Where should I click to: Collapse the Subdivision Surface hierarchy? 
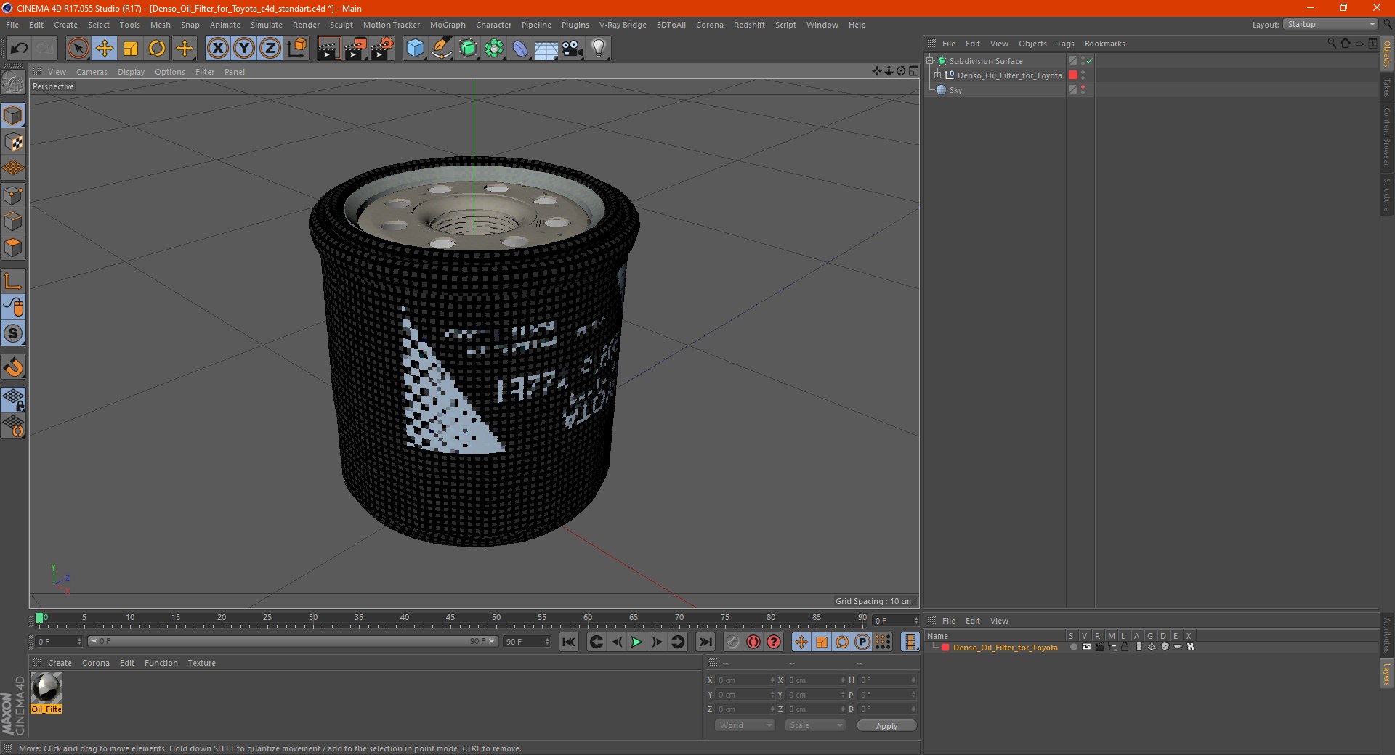click(x=930, y=61)
